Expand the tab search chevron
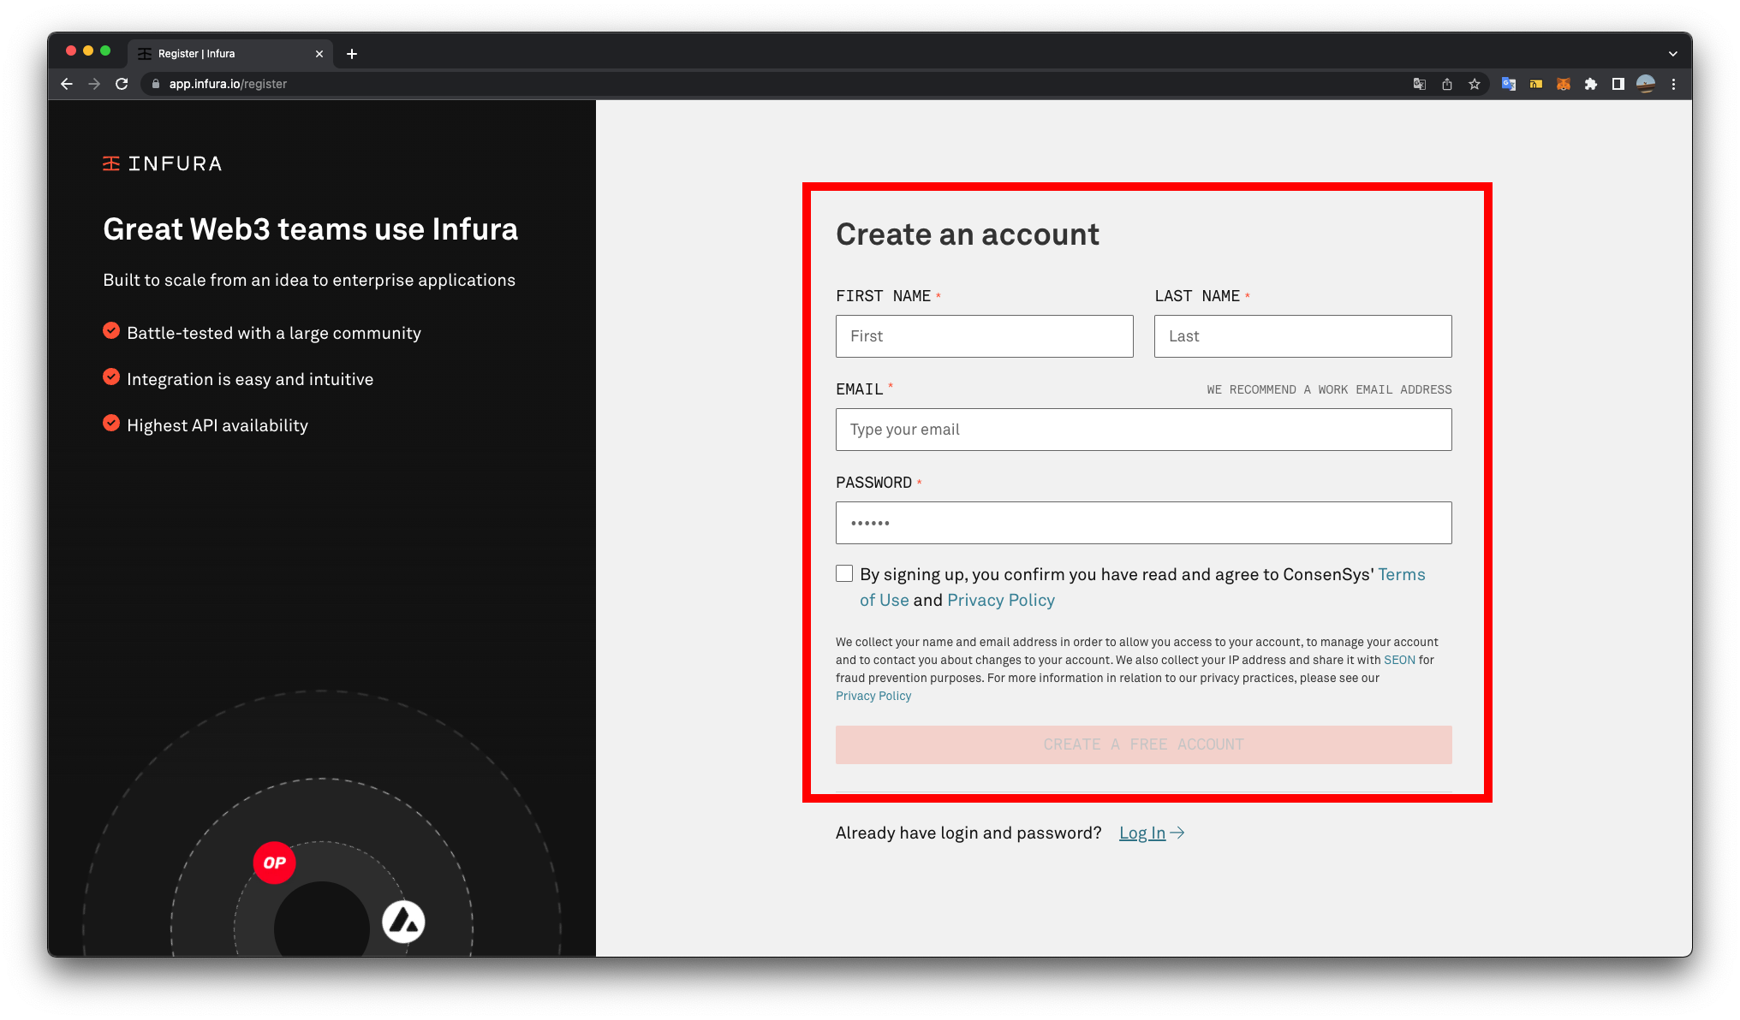 tap(1672, 54)
